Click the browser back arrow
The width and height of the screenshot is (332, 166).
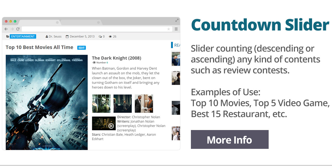coord(6,29)
